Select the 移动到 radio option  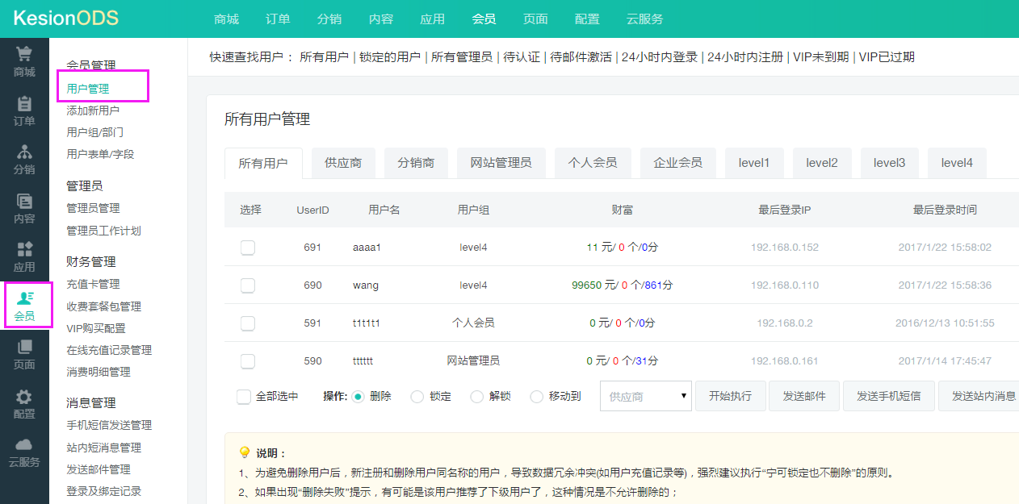[537, 397]
